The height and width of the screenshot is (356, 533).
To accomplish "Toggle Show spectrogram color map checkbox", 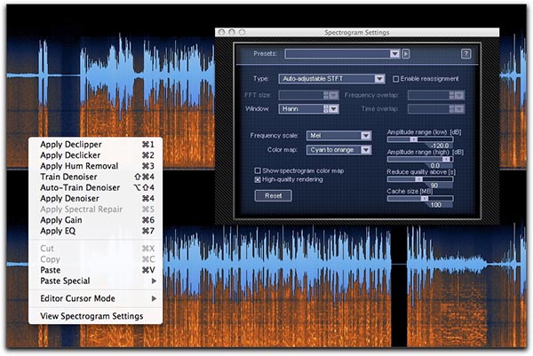I will click(258, 170).
